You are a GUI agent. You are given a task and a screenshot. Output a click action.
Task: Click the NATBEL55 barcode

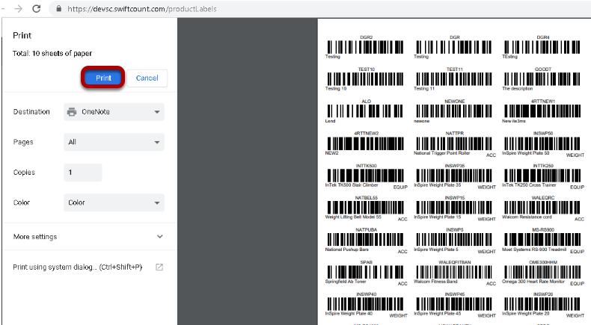pos(365,208)
